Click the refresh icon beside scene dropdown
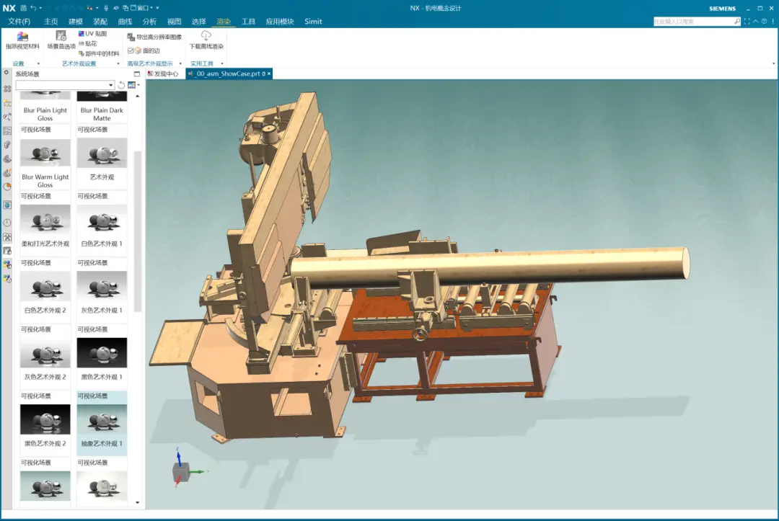This screenshot has width=779, height=521. [121, 85]
